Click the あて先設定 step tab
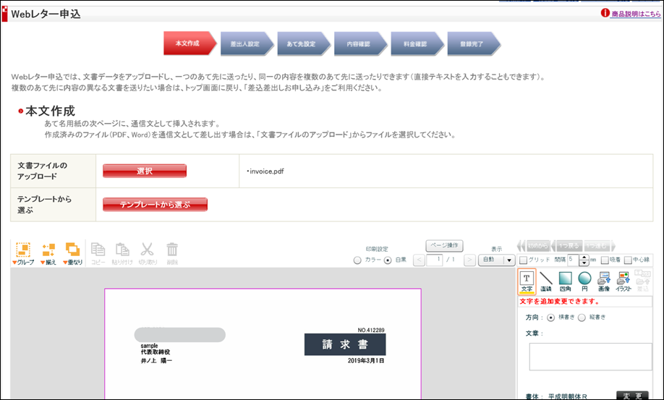Viewport: 664px width, 400px height. click(304, 43)
